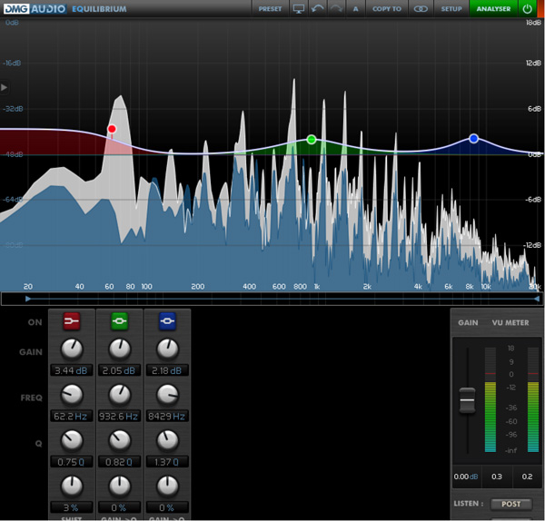Select the red band node on graph
Screen dimensions: 545x521
point(112,130)
